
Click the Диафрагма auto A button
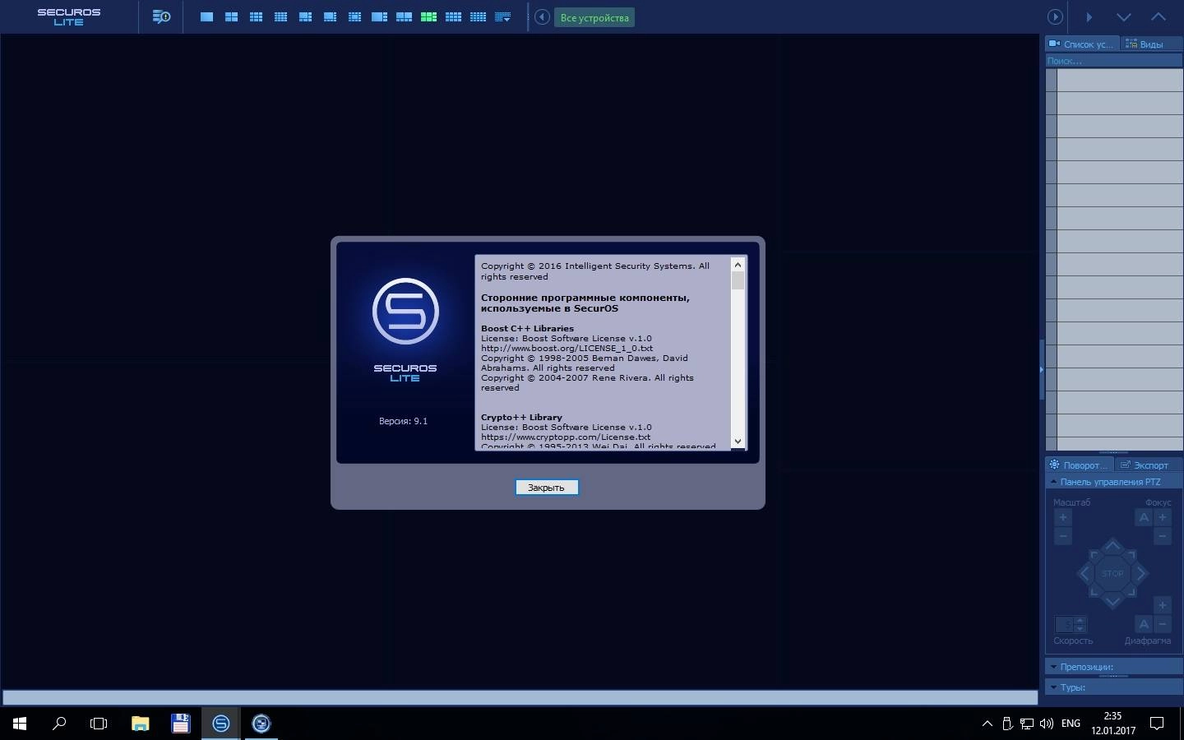pos(1144,624)
